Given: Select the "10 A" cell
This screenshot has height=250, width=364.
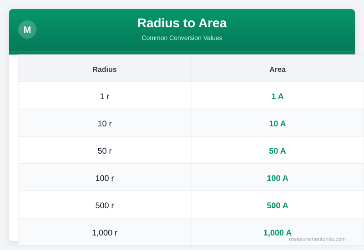Looking at the screenshot, I should click(x=278, y=123).
